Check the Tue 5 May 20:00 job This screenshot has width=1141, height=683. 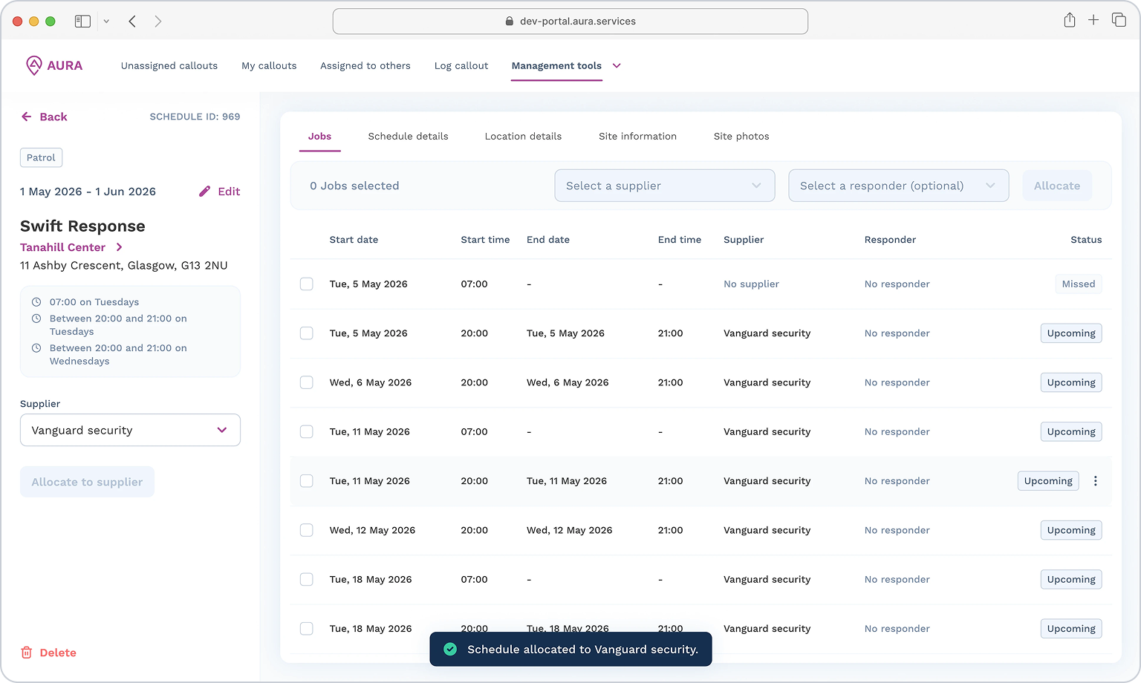(307, 333)
